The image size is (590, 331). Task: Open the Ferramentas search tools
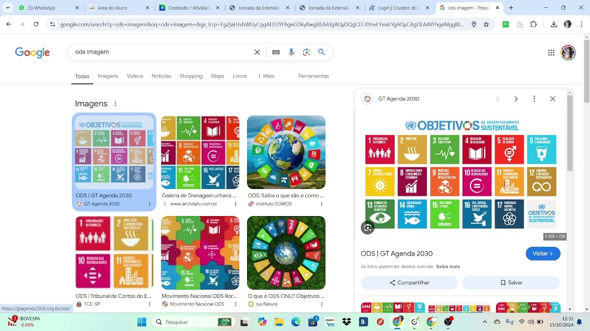click(x=313, y=76)
